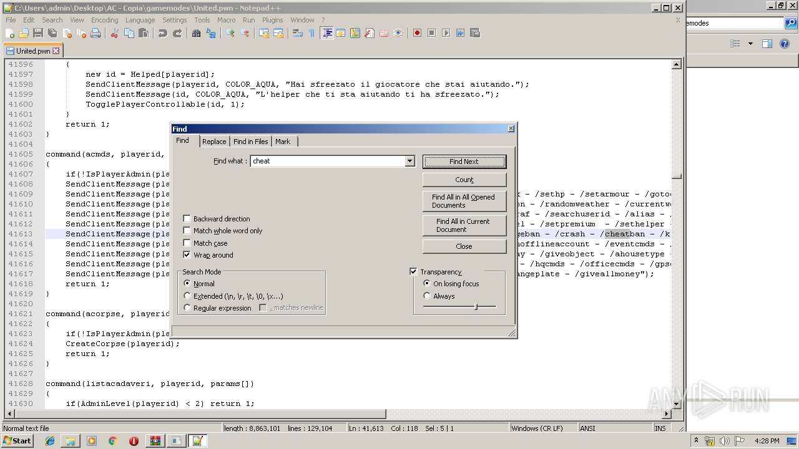Click the Count button

point(464,180)
